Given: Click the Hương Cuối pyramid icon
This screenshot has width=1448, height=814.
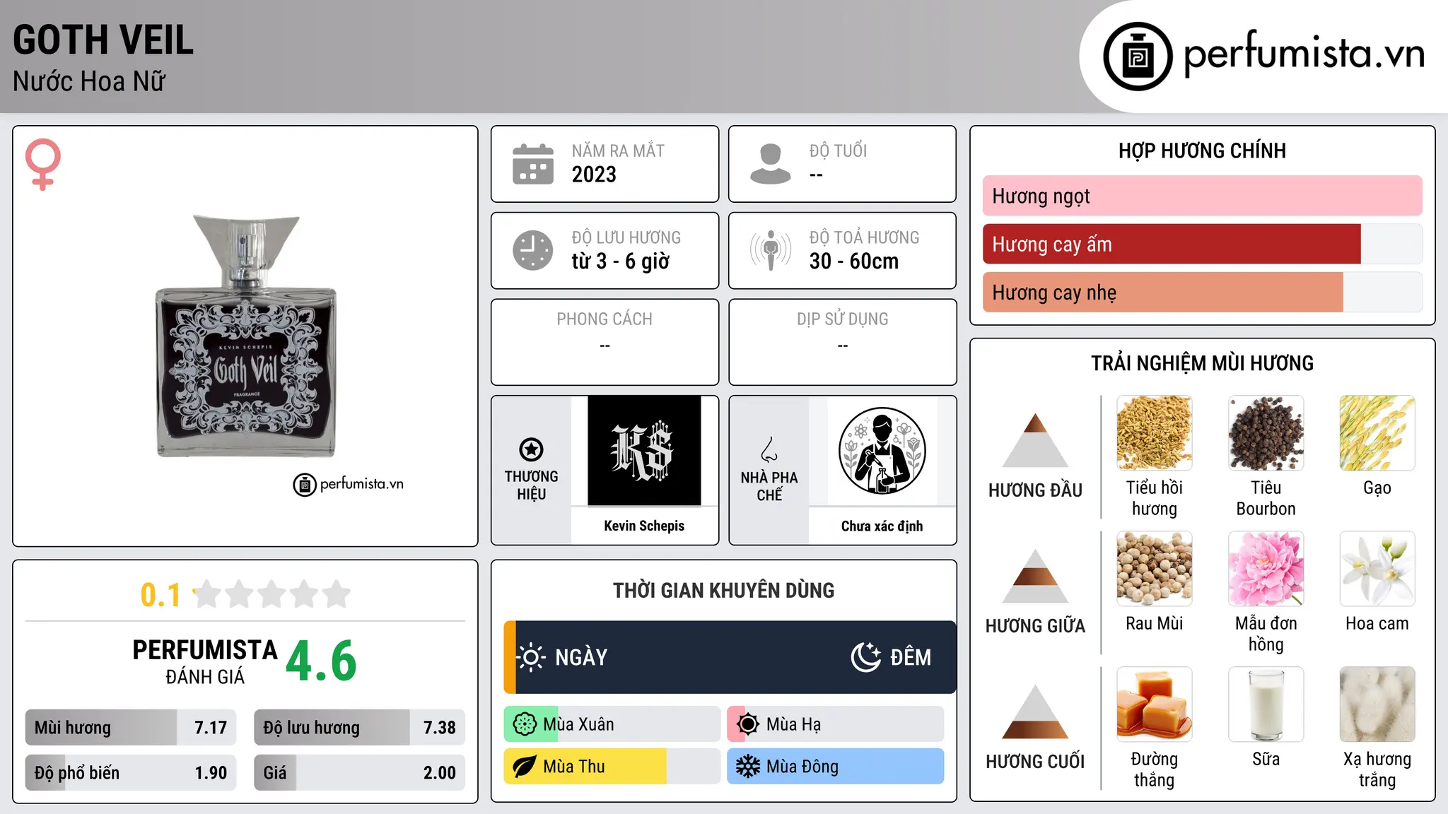Looking at the screenshot, I should [x=1035, y=712].
